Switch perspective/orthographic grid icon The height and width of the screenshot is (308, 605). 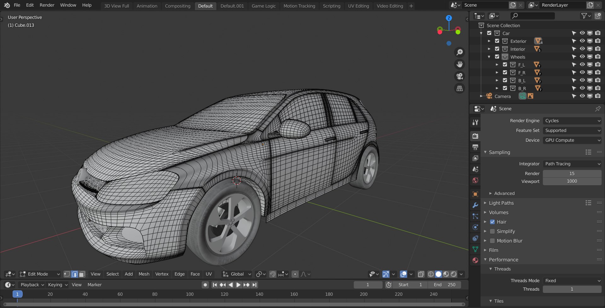pyautogui.click(x=460, y=88)
